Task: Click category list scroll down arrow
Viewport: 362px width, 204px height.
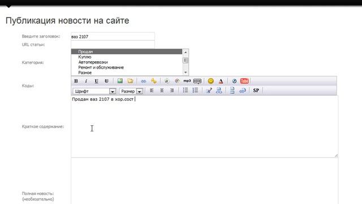Action: click(x=186, y=73)
